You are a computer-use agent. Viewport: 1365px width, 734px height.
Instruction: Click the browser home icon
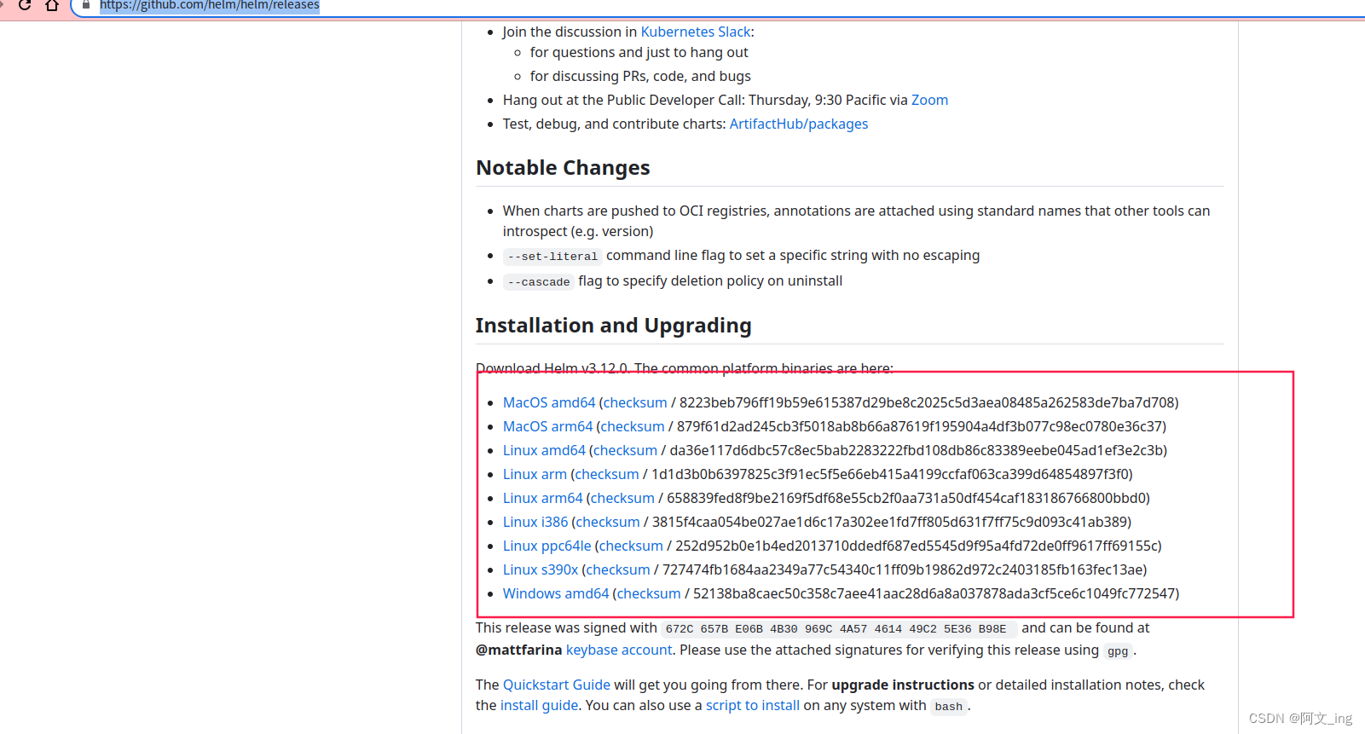[x=52, y=6]
